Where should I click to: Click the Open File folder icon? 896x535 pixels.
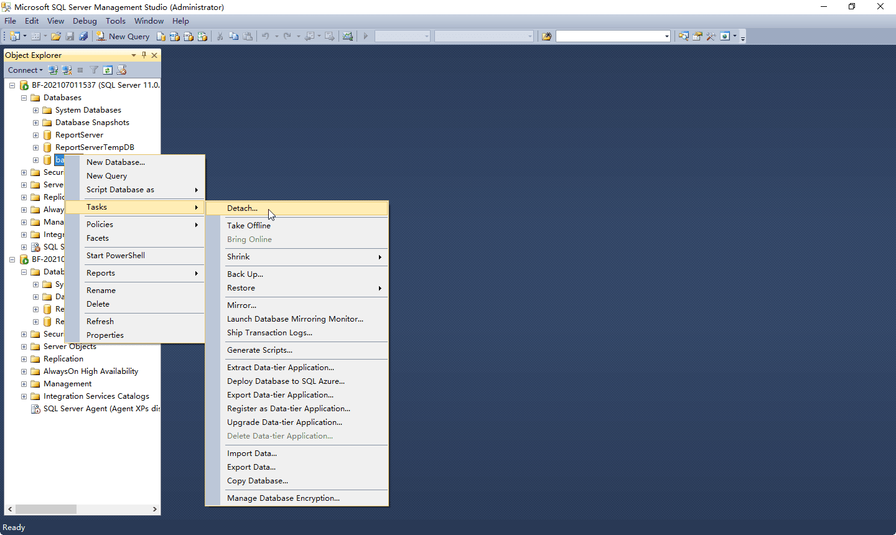click(56, 36)
